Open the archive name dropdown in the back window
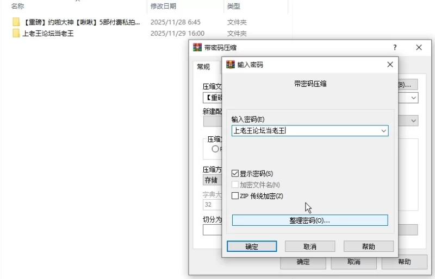 point(414,98)
